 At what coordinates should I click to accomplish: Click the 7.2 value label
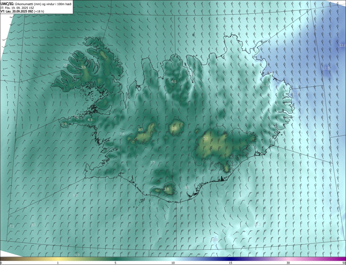coord(76,117)
